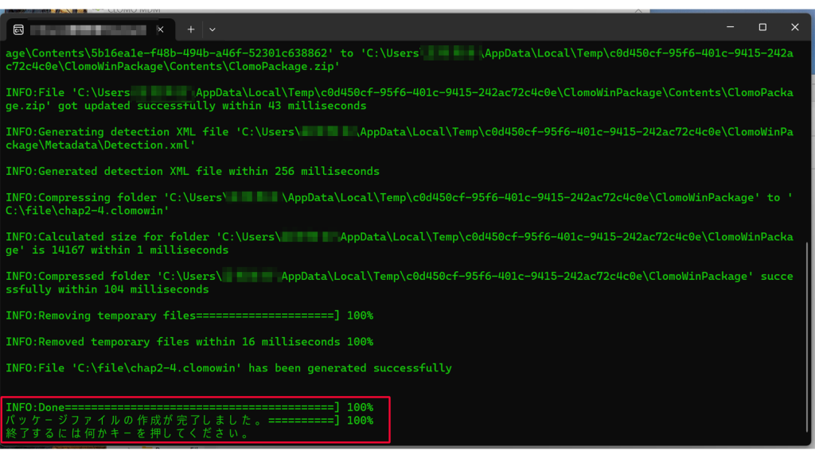Click the Generated detection XML 256 milliseconds line
Viewport: 815px width, 458px height.
coord(192,171)
